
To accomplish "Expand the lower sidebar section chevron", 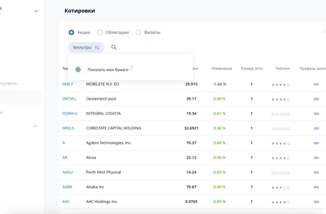I will click(35, 126).
